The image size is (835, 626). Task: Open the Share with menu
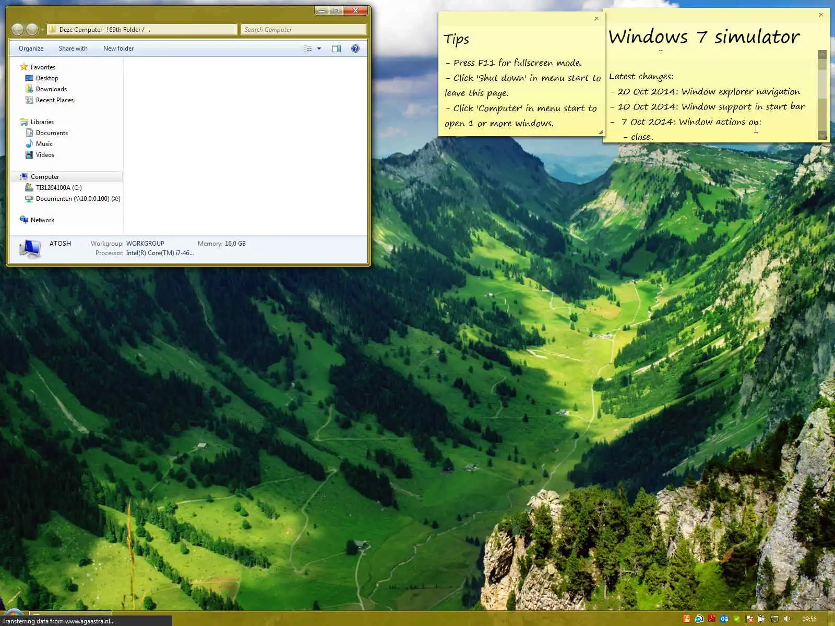click(73, 49)
